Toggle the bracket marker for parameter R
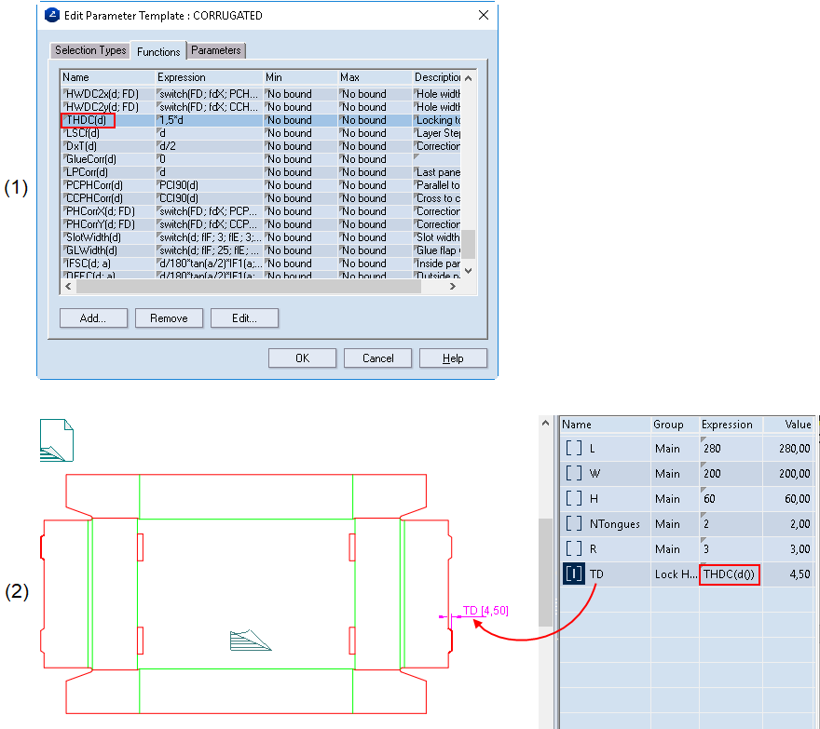This screenshot has width=820, height=729. (574, 549)
